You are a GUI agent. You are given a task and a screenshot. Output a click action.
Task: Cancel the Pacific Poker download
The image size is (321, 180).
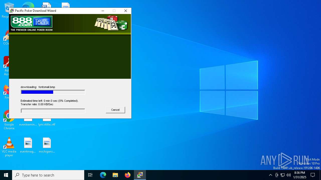[115, 110]
